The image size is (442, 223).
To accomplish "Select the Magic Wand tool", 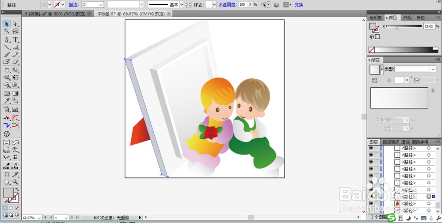I will click(x=7, y=31).
